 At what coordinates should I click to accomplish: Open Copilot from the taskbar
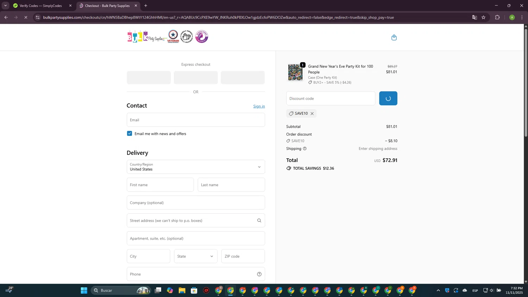170,290
